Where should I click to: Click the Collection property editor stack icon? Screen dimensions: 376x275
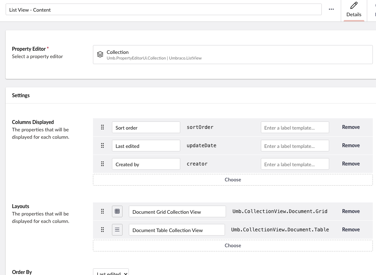point(100,55)
